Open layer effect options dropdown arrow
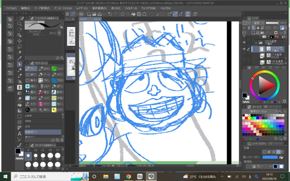Image resolution: width=290 pixels, height=181 pixels. tap(282, 152)
